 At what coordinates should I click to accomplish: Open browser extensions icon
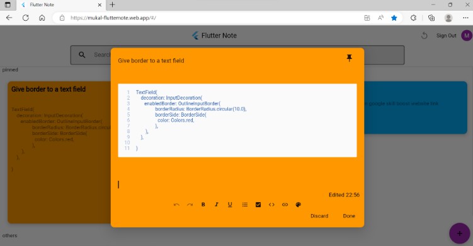point(413,18)
